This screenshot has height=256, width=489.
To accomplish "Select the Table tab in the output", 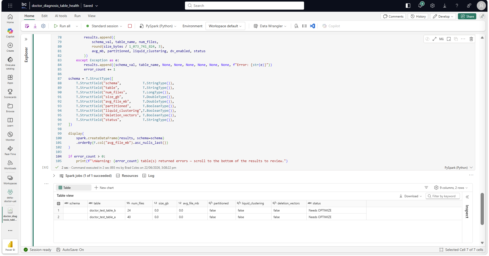I will click(x=73, y=188).
